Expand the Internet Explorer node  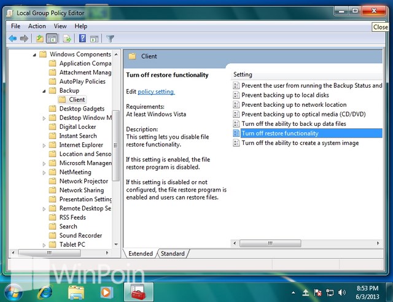[x=44, y=145]
